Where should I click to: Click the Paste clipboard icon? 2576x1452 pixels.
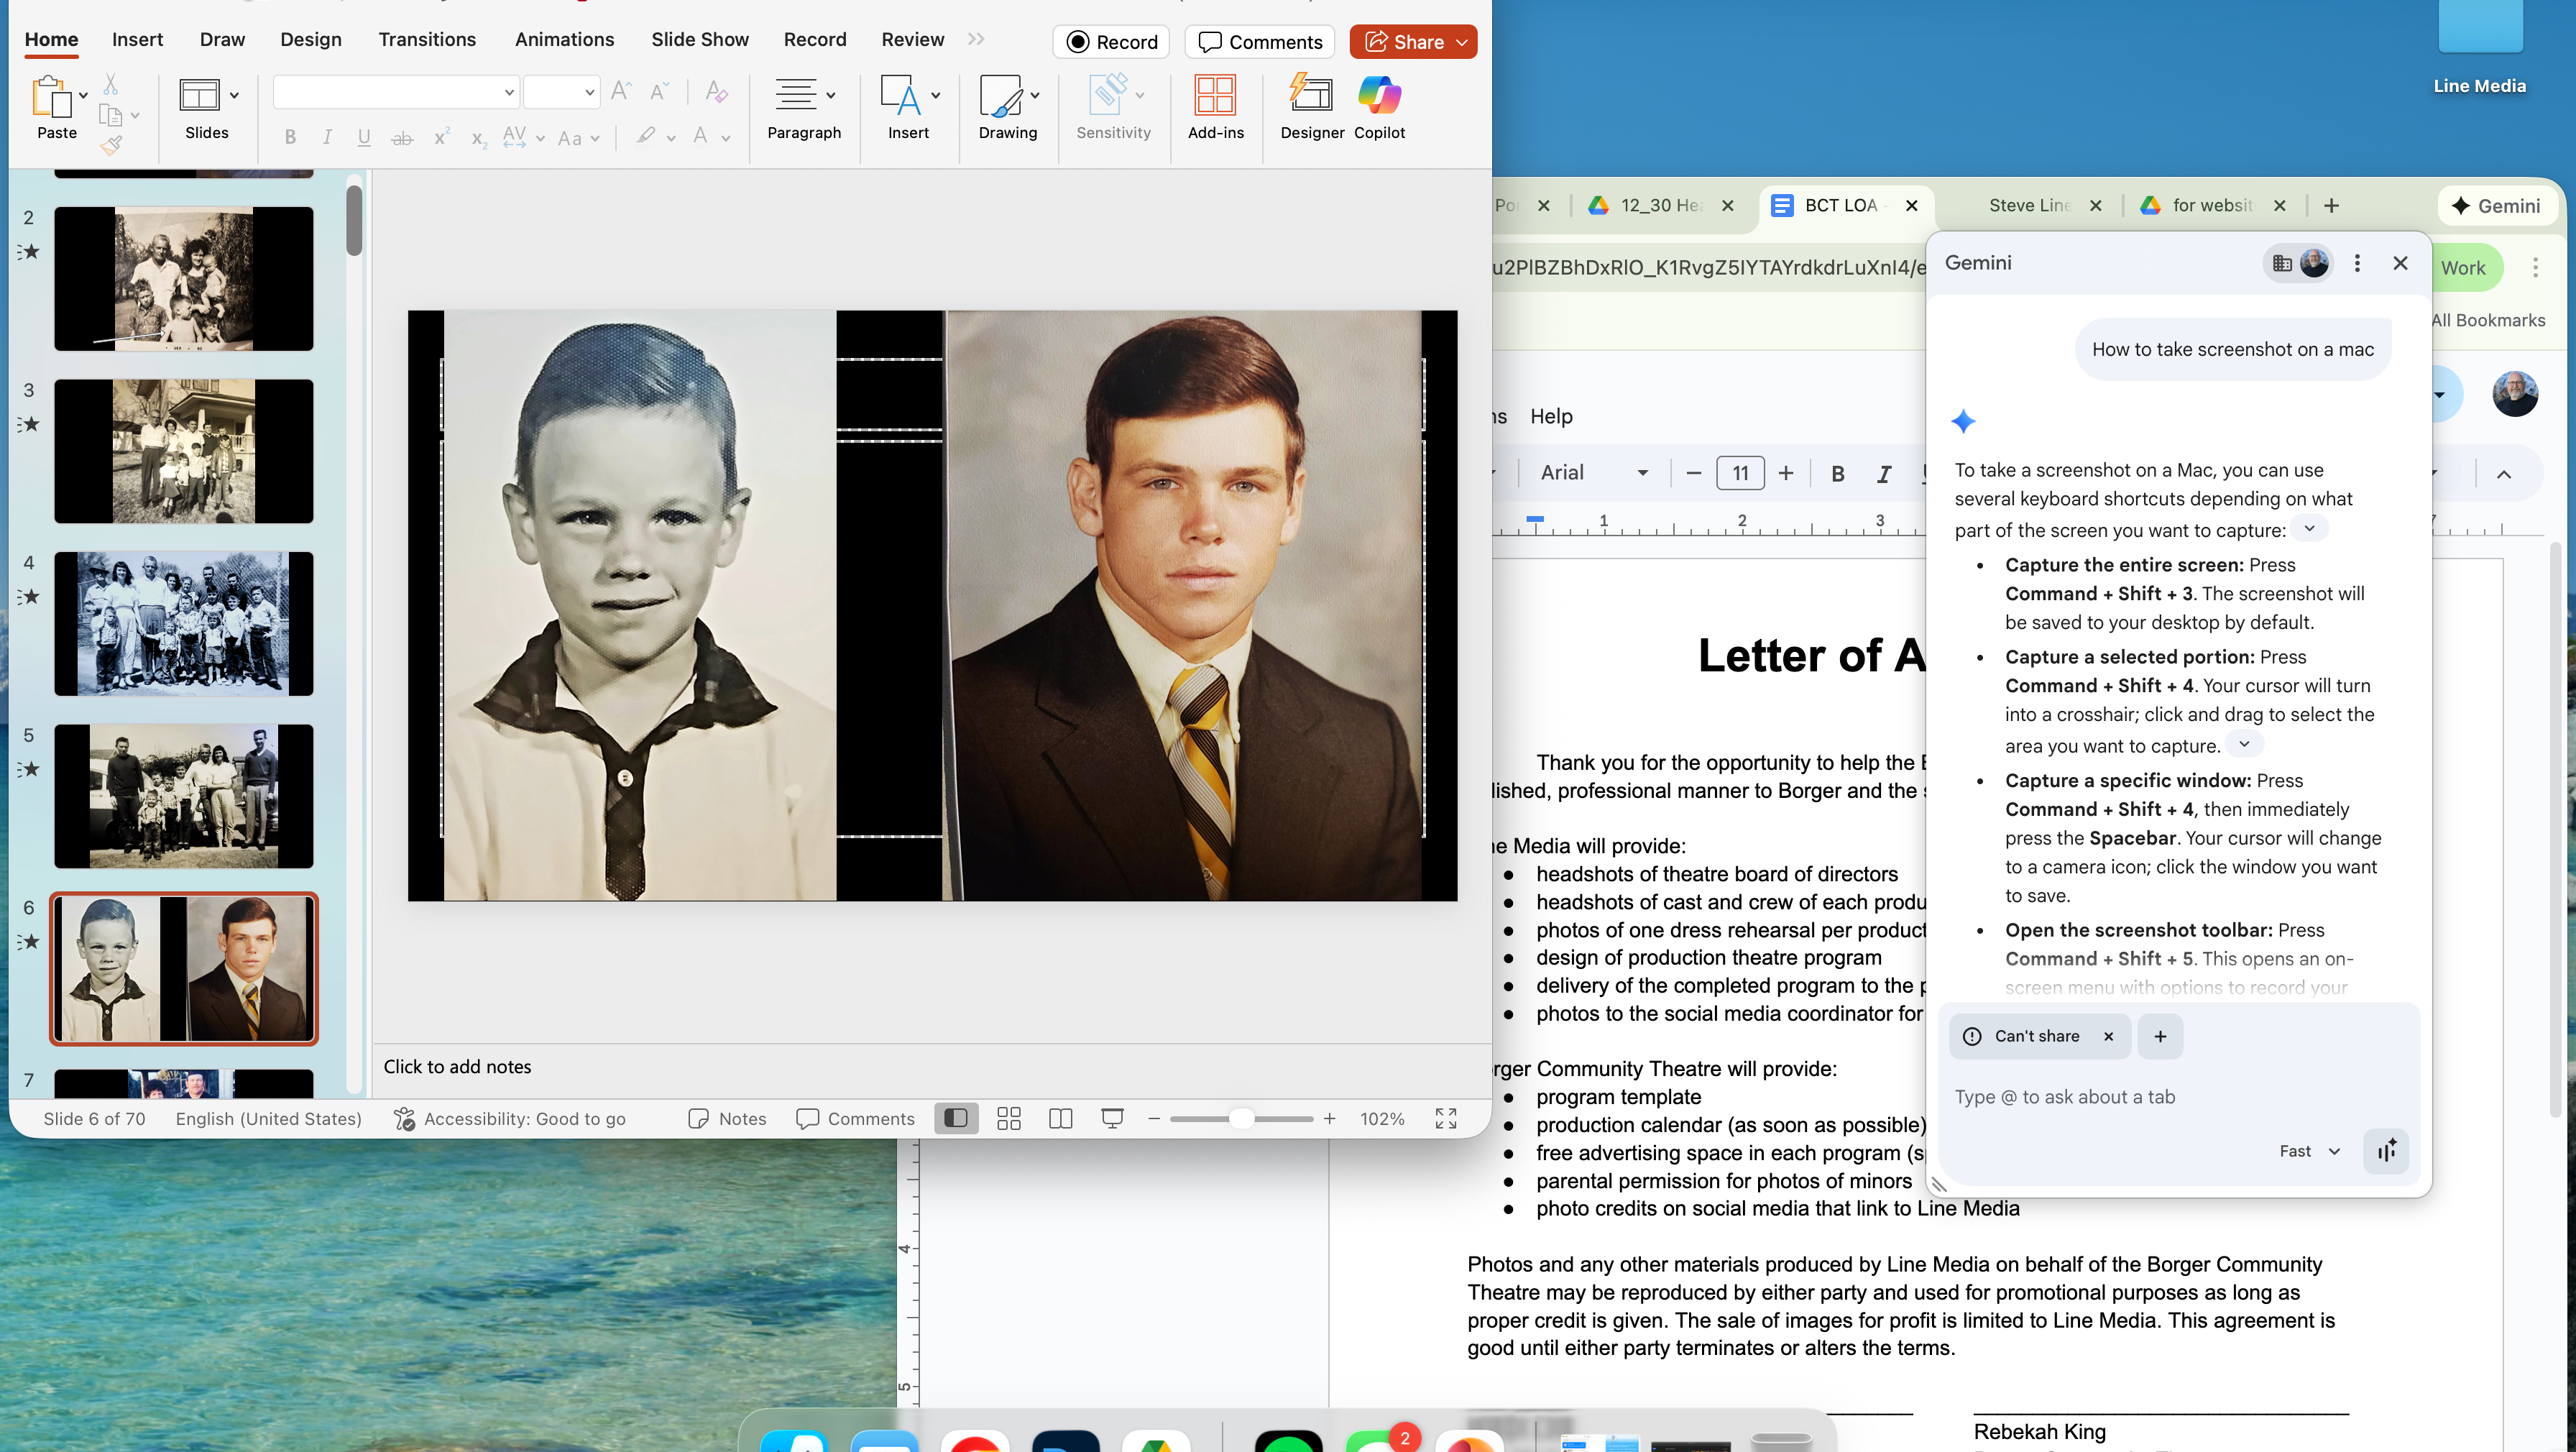click(51, 98)
